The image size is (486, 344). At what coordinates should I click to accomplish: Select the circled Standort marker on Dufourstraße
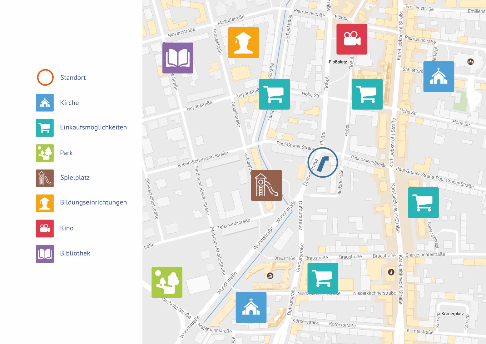323,163
